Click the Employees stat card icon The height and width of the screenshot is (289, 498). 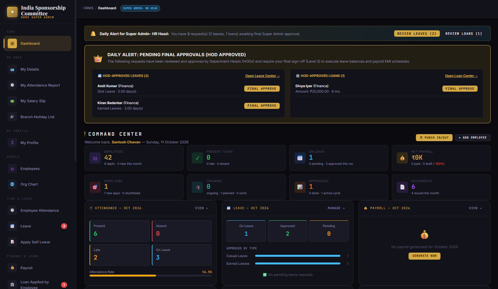point(95,158)
